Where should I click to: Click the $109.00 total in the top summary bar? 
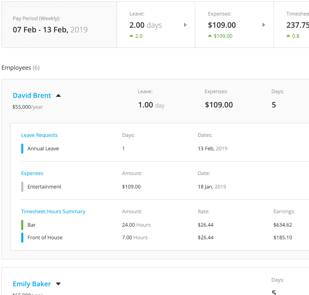[x=222, y=25]
